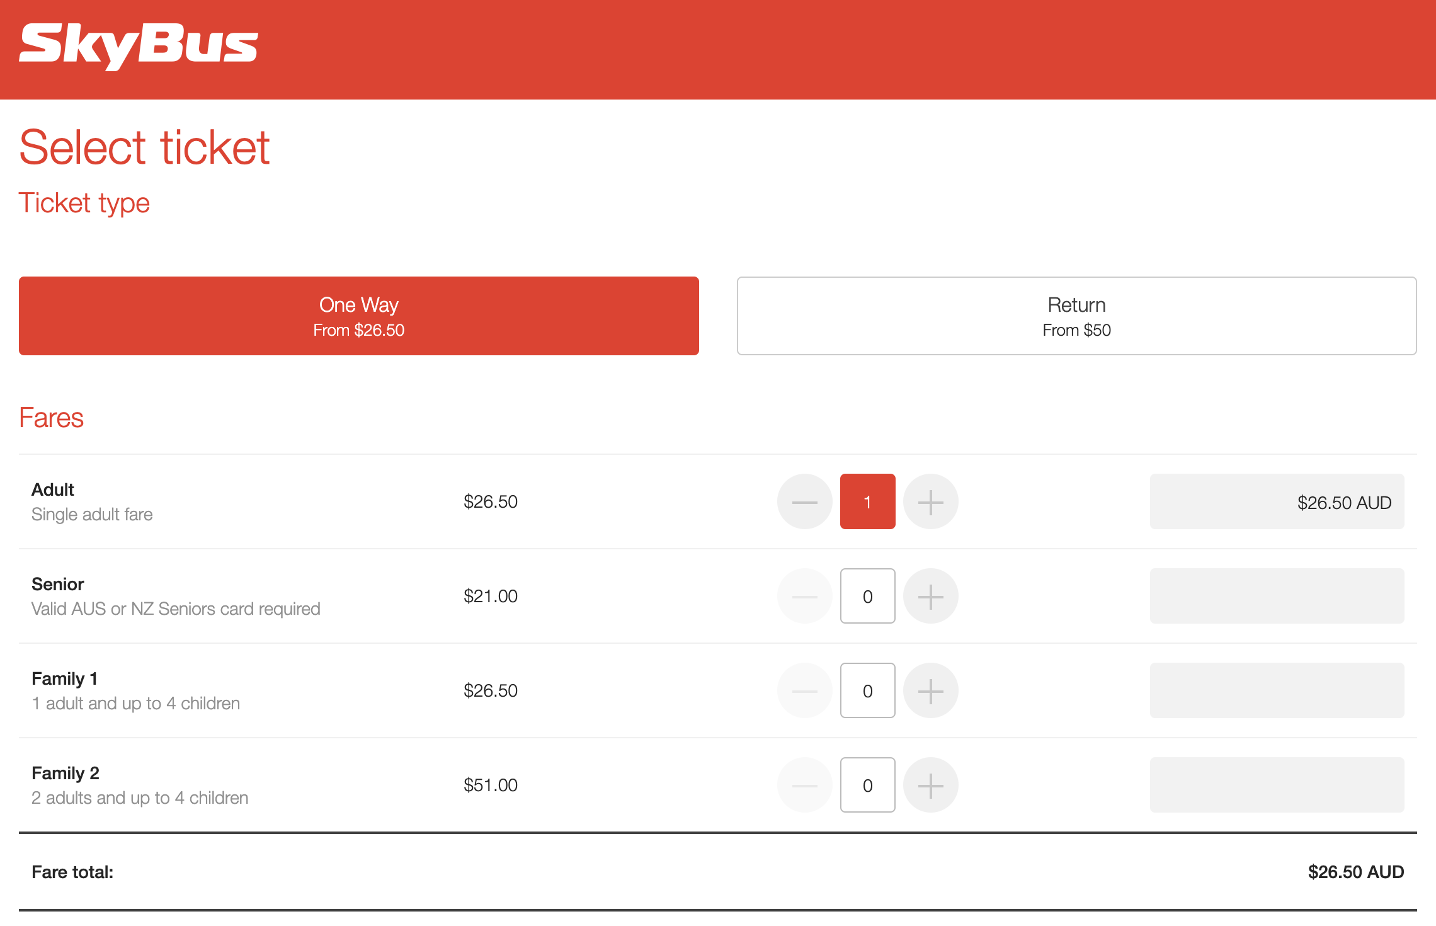Click the Adult quantity field showing 1

pos(867,502)
